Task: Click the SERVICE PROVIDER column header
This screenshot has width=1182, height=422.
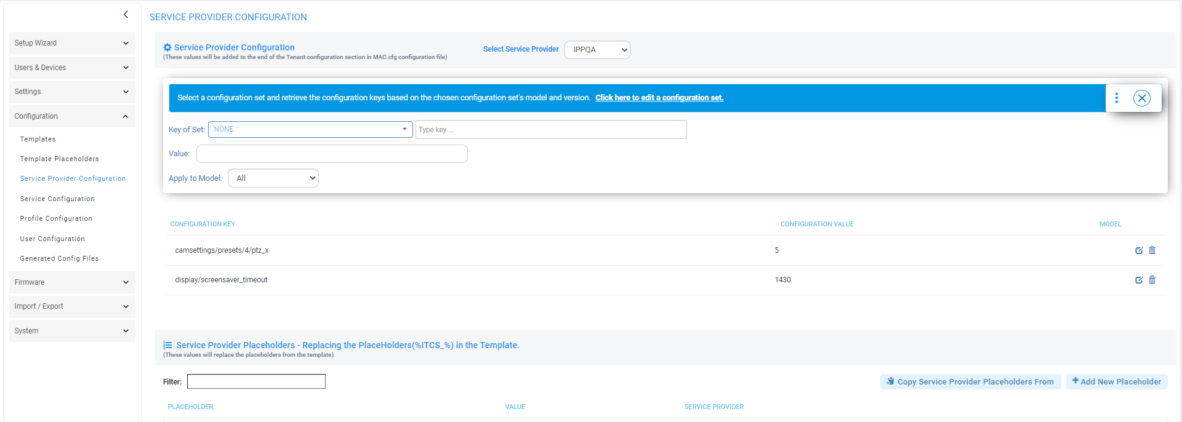Action: point(714,407)
